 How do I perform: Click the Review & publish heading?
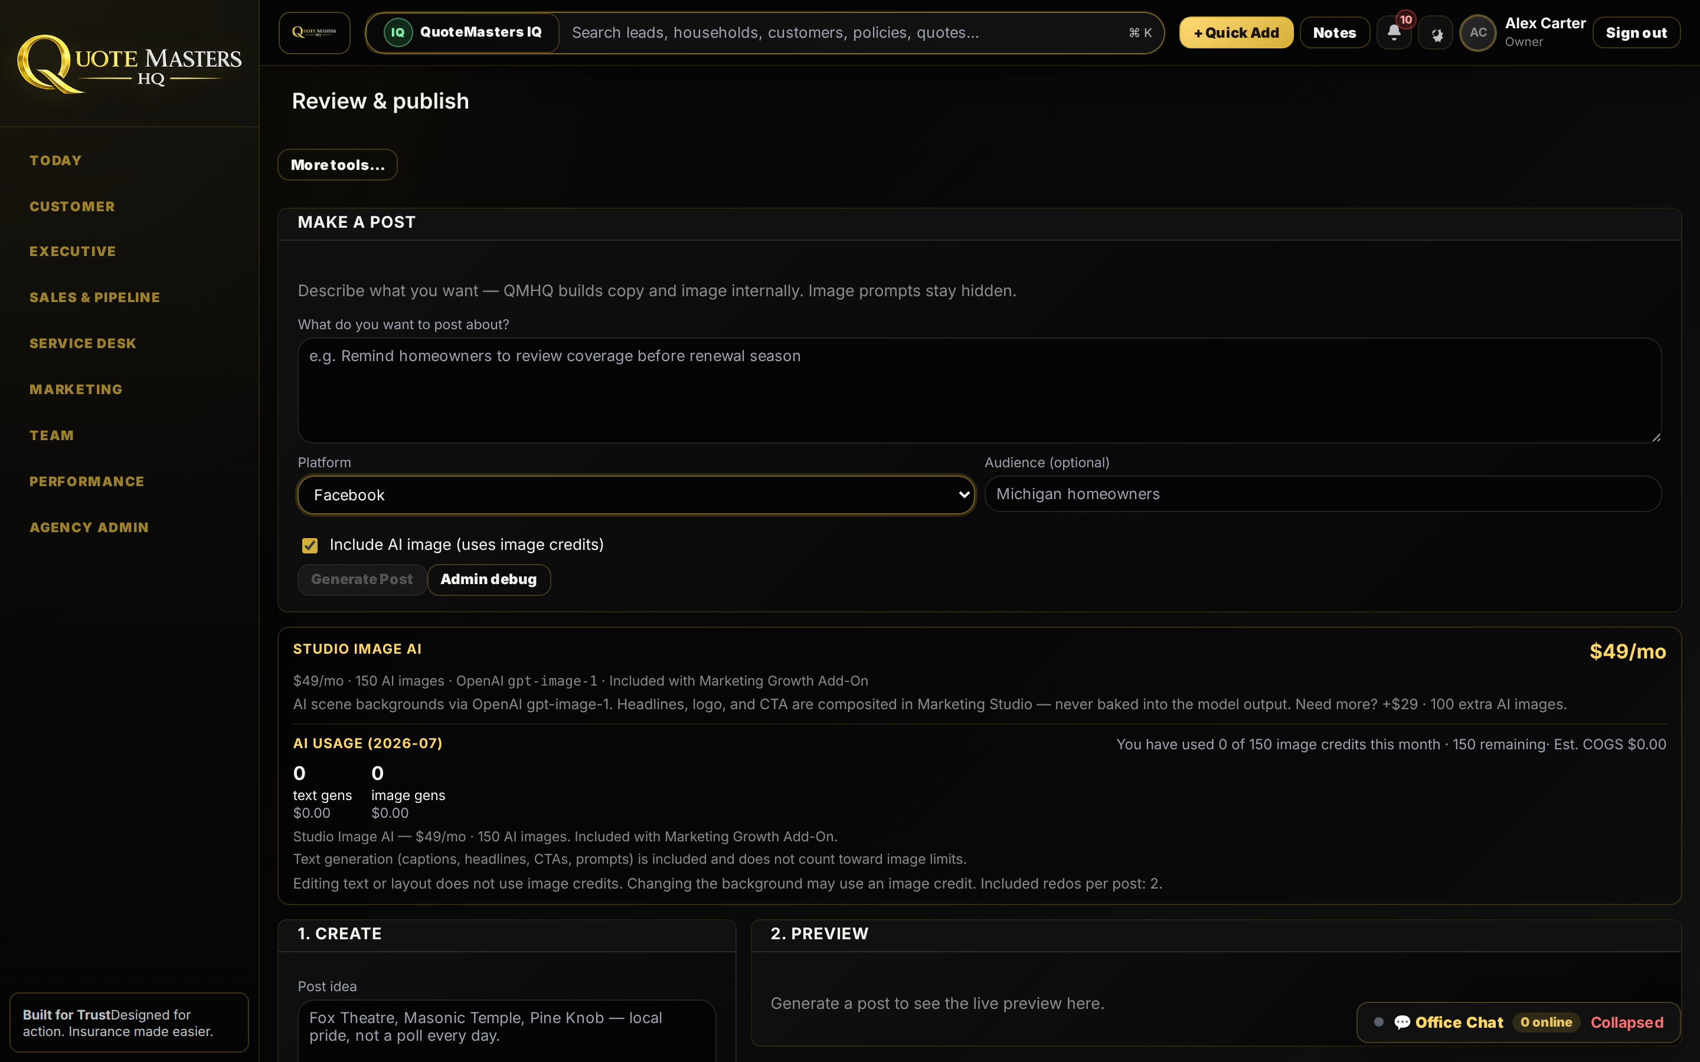380,101
